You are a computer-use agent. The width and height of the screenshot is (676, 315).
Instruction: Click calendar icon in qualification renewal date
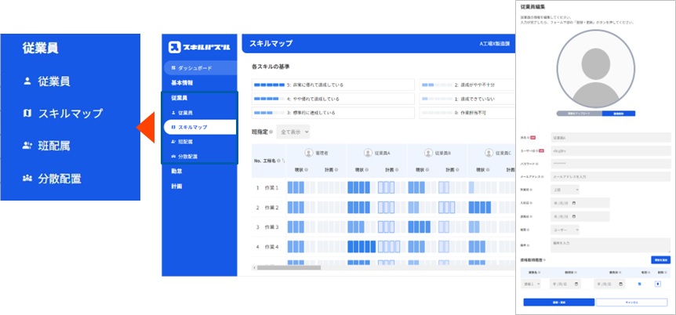click(x=620, y=284)
